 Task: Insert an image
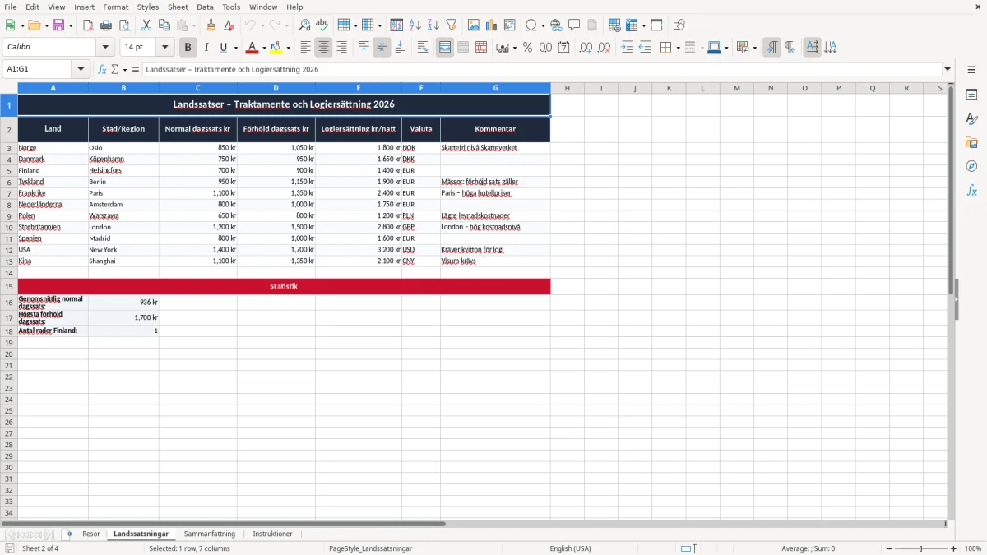pyautogui.click(x=474, y=25)
